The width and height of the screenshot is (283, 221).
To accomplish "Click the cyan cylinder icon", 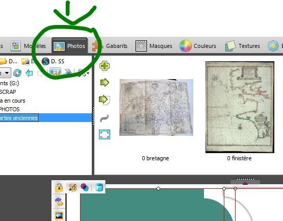I will (x=99, y=187).
